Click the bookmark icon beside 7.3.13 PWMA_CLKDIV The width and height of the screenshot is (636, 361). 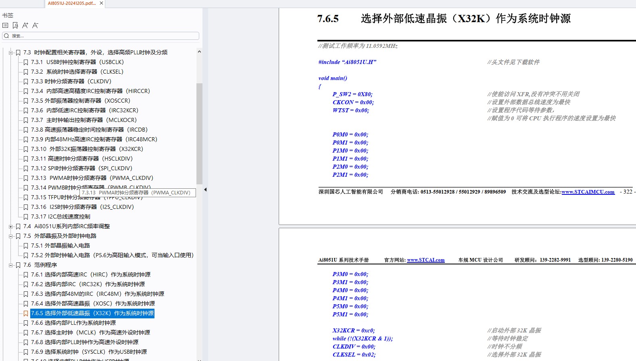click(x=26, y=178)
